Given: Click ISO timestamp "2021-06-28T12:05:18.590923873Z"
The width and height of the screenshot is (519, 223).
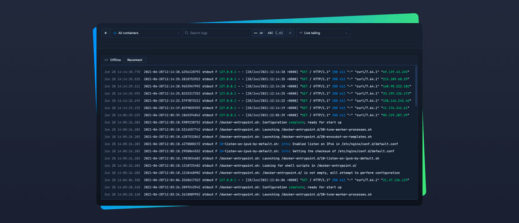Looking at the screenshot, I should [172, 122].
